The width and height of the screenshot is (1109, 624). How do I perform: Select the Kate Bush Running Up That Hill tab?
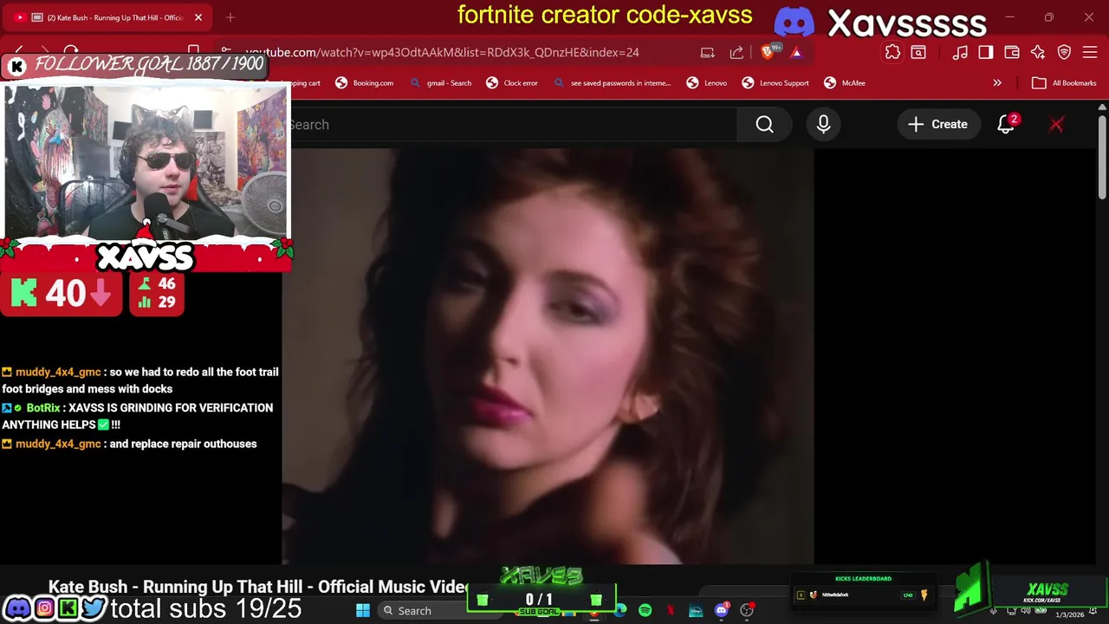[107, 17]
